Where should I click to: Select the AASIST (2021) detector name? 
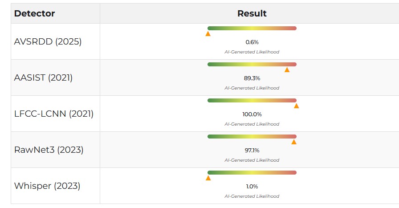click(x=43, y=77)
